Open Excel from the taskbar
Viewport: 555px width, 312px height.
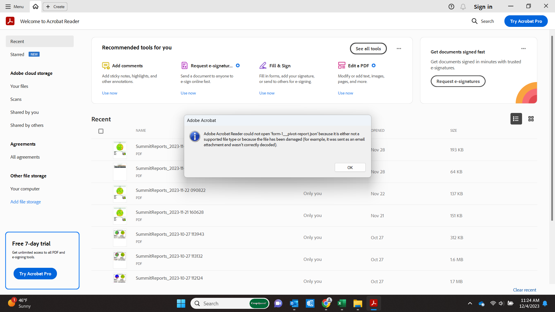pyautogui.click(x=342, y=303)
